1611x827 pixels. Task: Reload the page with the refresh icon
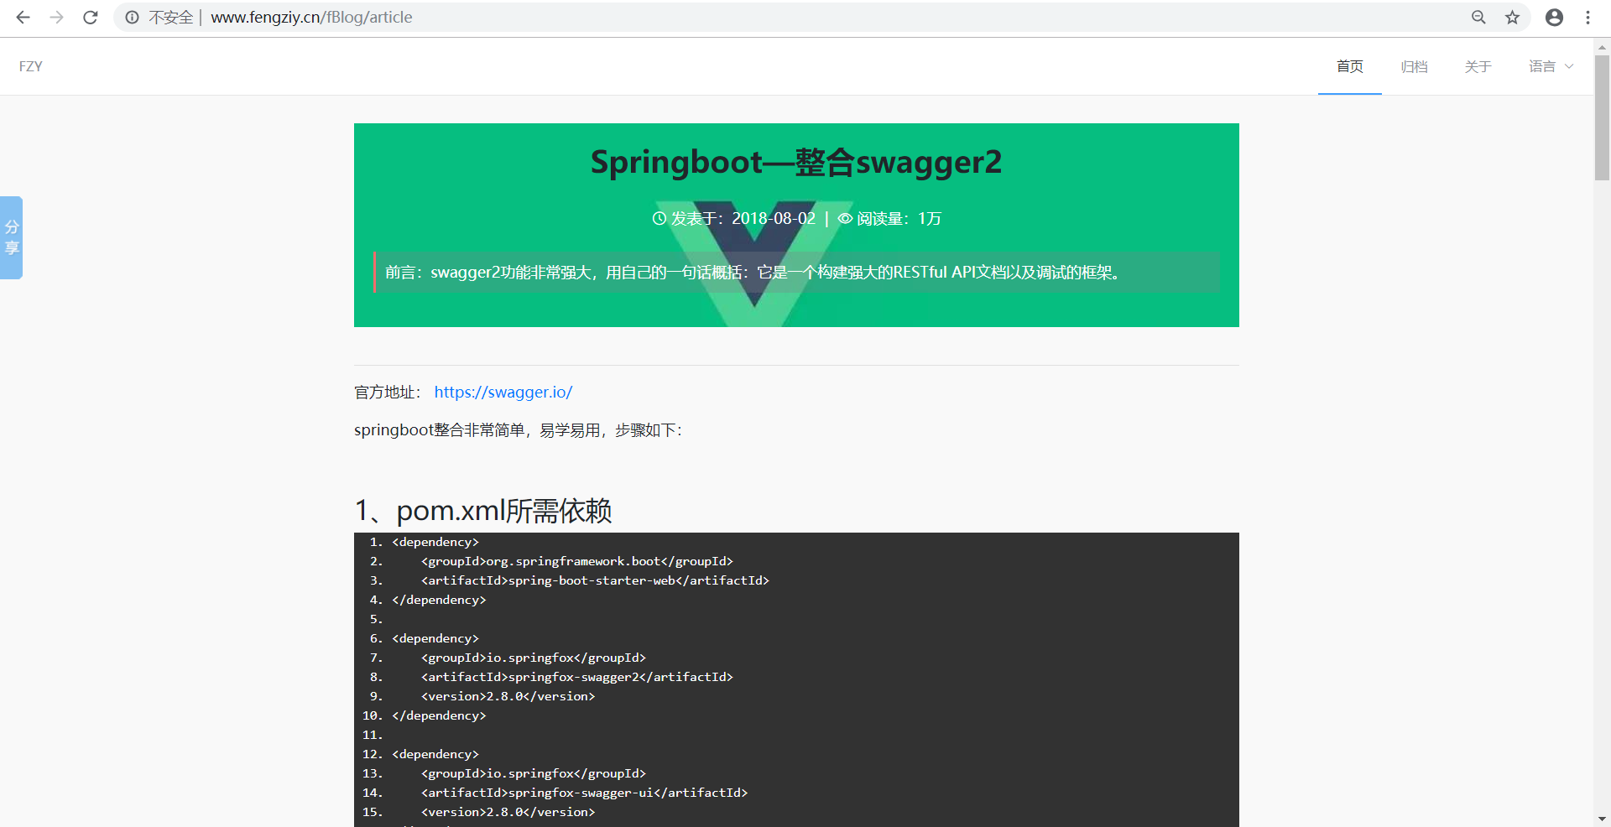click(91, 17)
